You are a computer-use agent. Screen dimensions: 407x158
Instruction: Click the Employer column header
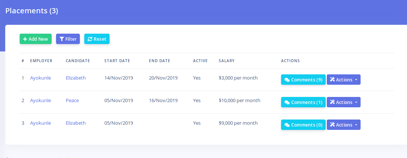pyautogui.click(x=41, y=61)
